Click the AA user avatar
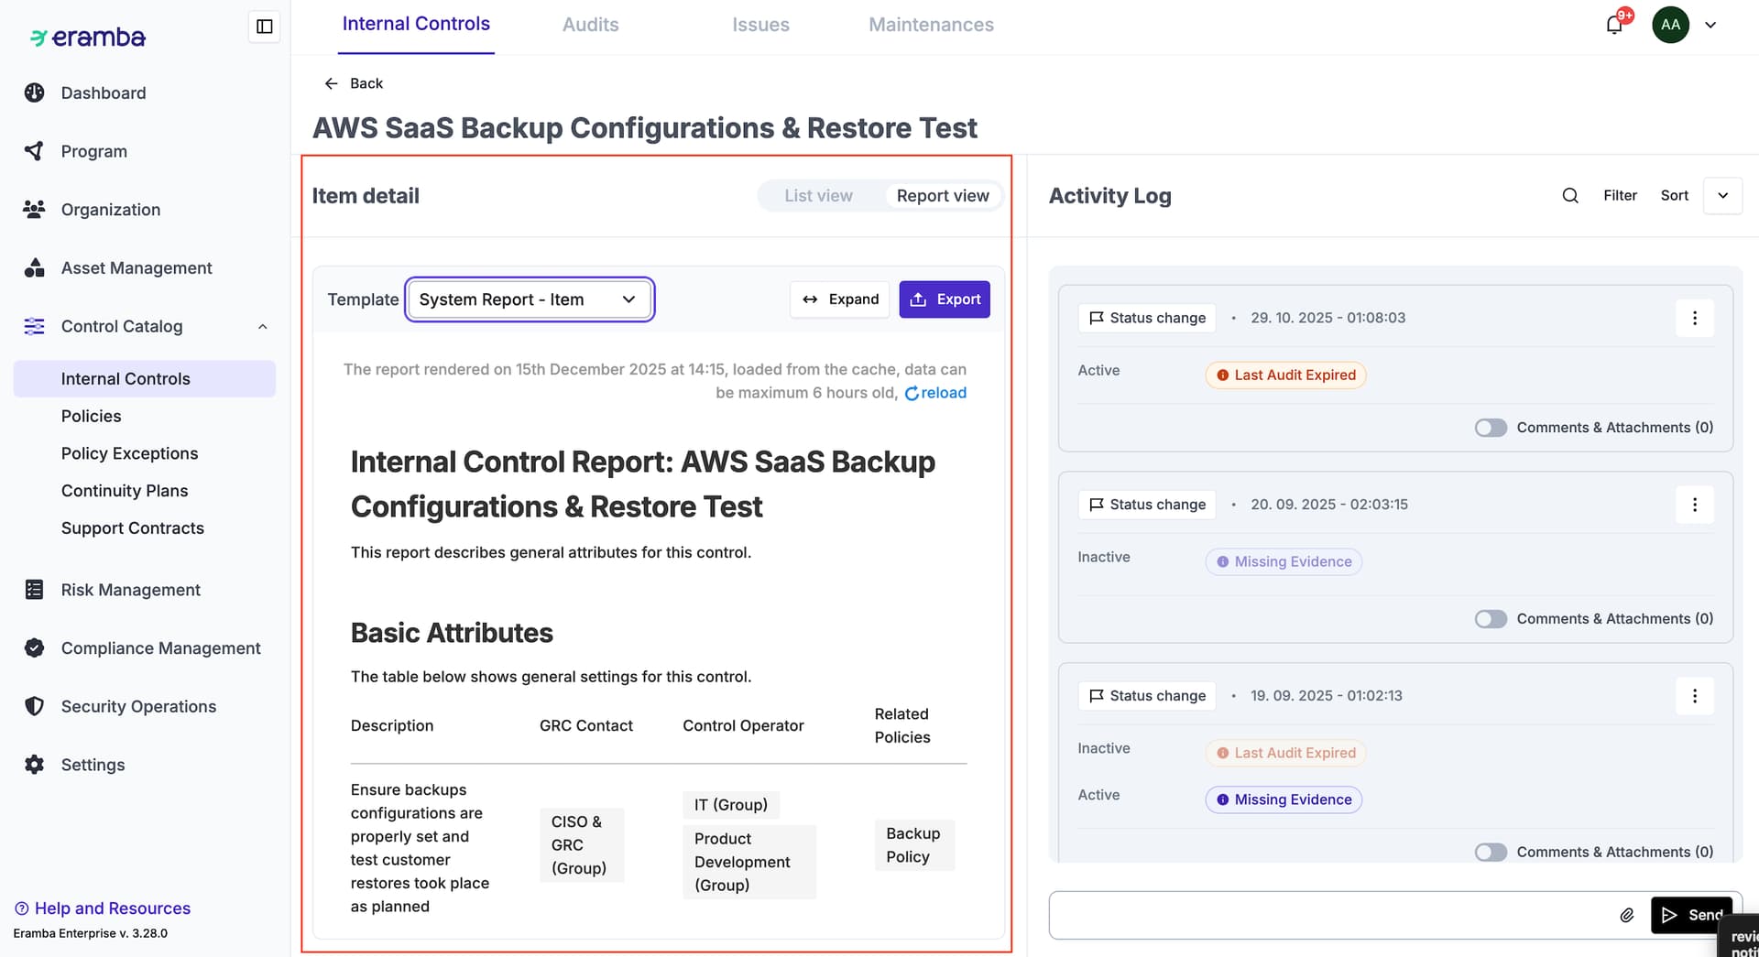Viewport: 1759px width, 957px height. (1670, 25)
